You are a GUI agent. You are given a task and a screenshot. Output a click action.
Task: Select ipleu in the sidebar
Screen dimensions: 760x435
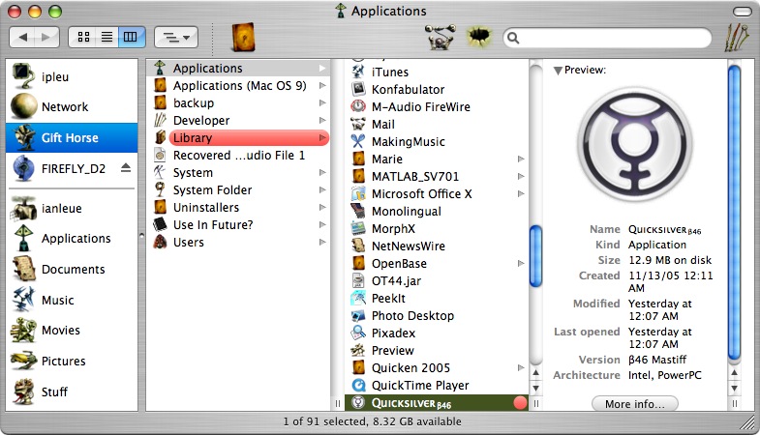pyautogui.click(x=72, y=76)
